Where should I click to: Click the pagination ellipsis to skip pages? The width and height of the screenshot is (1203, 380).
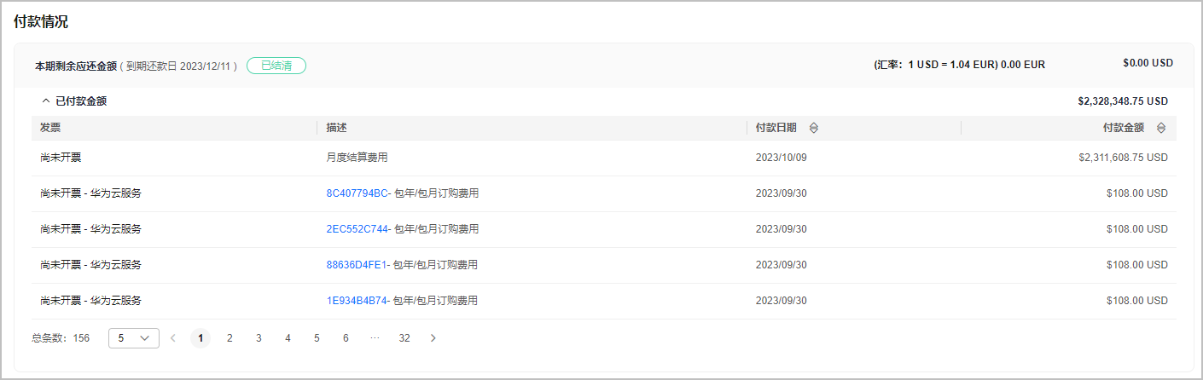[375, 338]
